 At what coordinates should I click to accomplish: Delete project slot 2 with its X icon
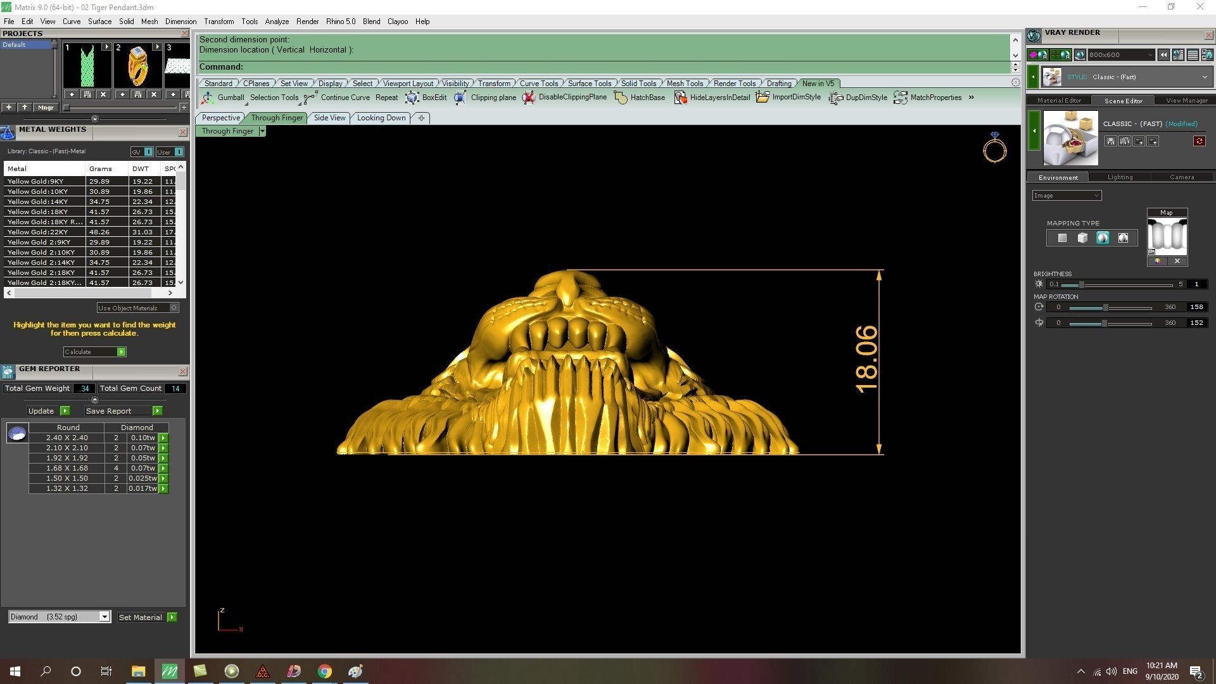(x=154, y=94)
